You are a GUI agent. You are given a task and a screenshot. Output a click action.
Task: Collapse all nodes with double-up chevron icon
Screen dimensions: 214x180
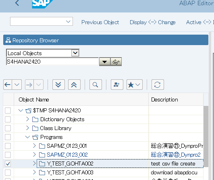74,85
